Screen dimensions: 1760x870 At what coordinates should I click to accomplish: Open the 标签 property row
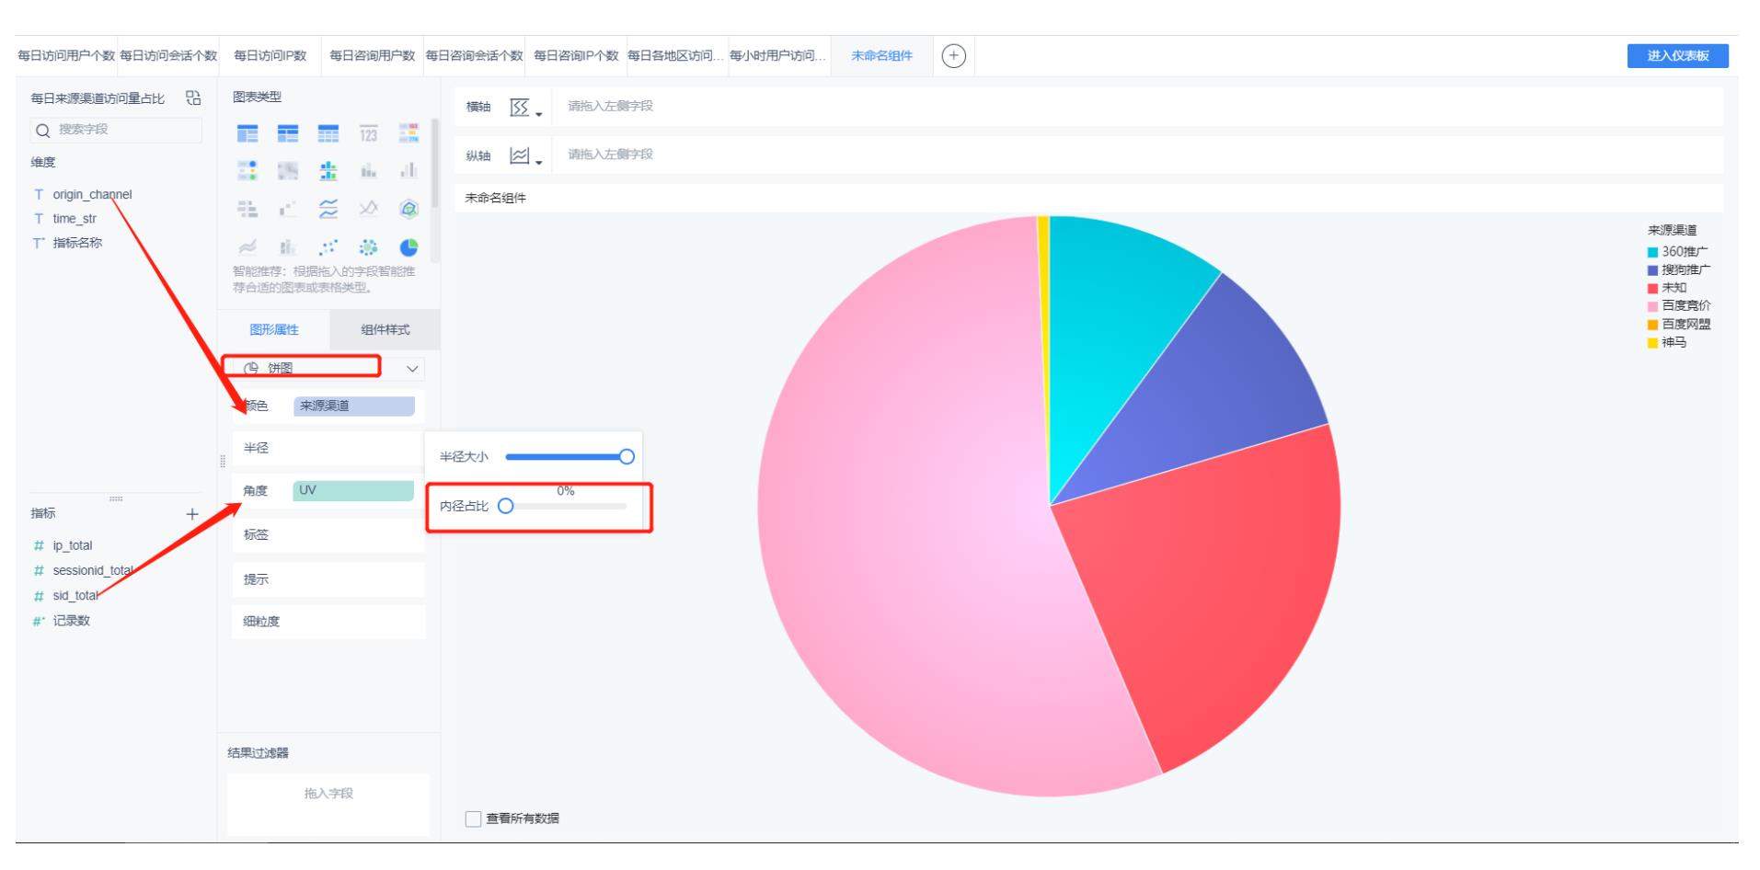click(x=328, y=534)
